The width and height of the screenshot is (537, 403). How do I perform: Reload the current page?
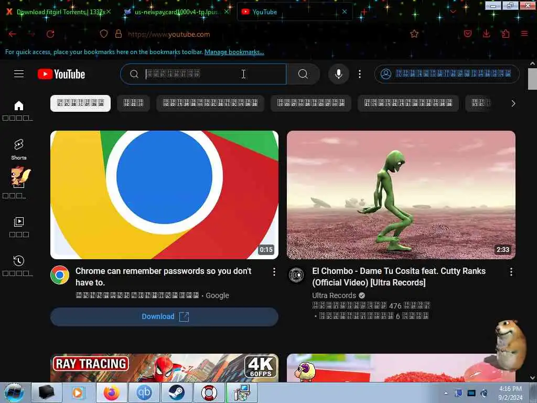click(x=50, y=34)
